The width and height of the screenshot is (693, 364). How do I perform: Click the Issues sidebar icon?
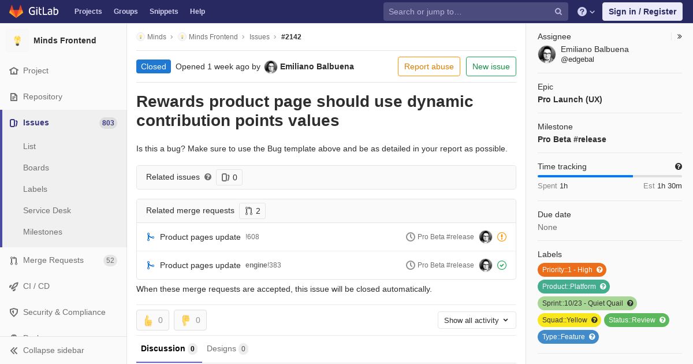14,122
